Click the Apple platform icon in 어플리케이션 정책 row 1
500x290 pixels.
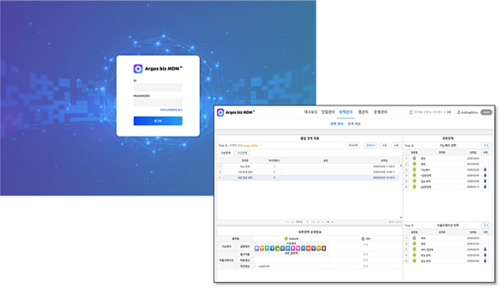(x=414, y=238)
